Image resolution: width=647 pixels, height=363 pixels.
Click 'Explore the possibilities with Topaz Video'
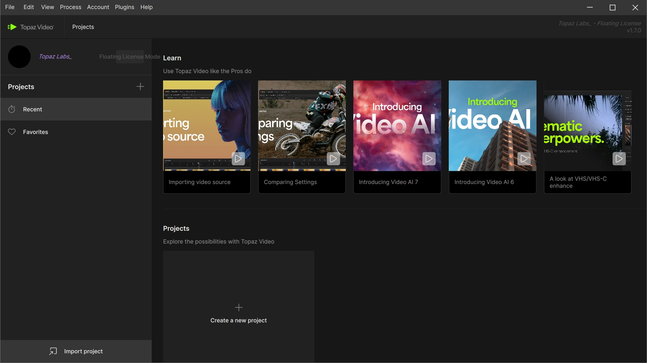[x=219, y=241]
